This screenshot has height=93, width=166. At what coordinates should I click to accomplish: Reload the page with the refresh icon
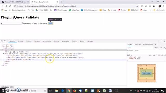pyautogui.click(x=10, y=6)
